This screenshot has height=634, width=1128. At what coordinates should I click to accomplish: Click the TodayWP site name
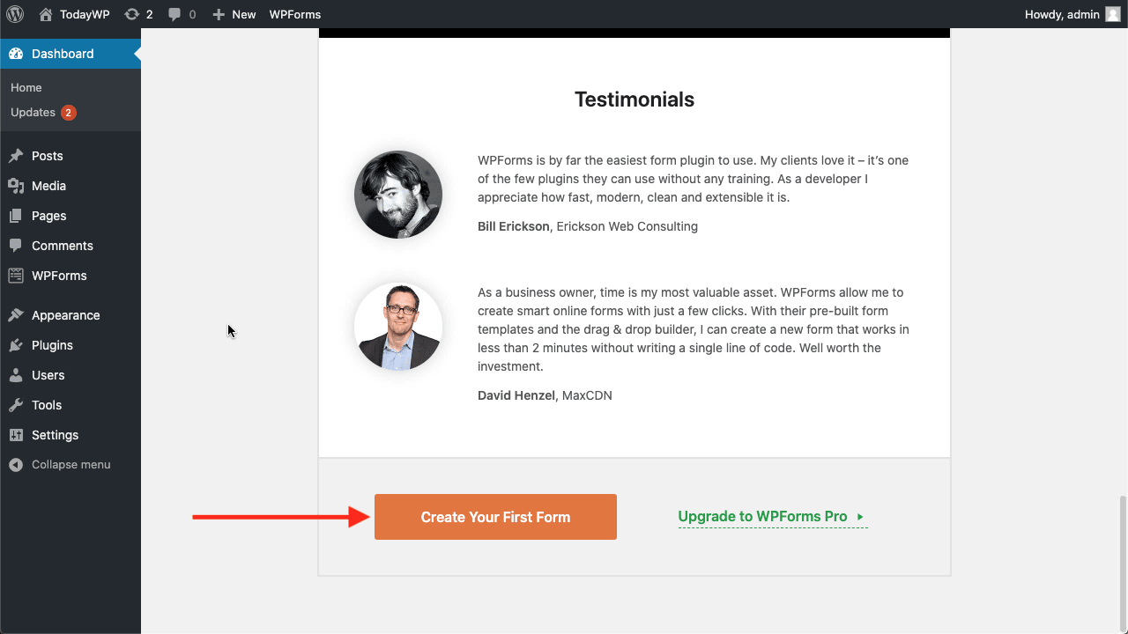[x=85, y=14]
